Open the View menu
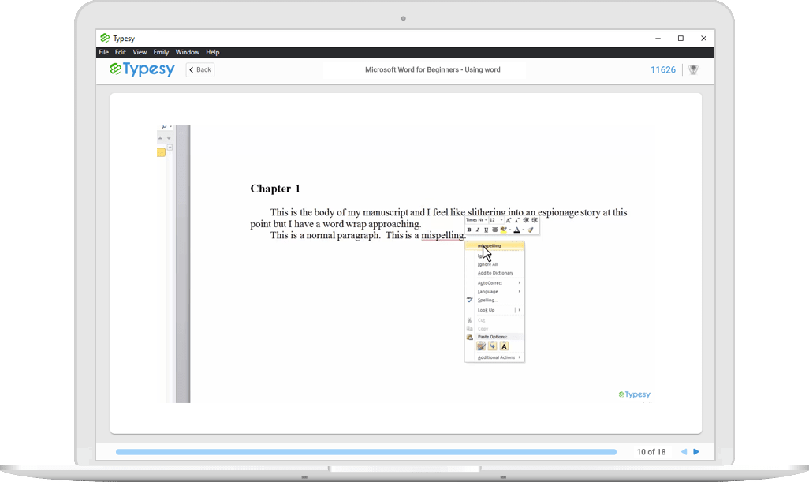Image resolution: width=809 pixels, height=482 pixels. (140, 52)
